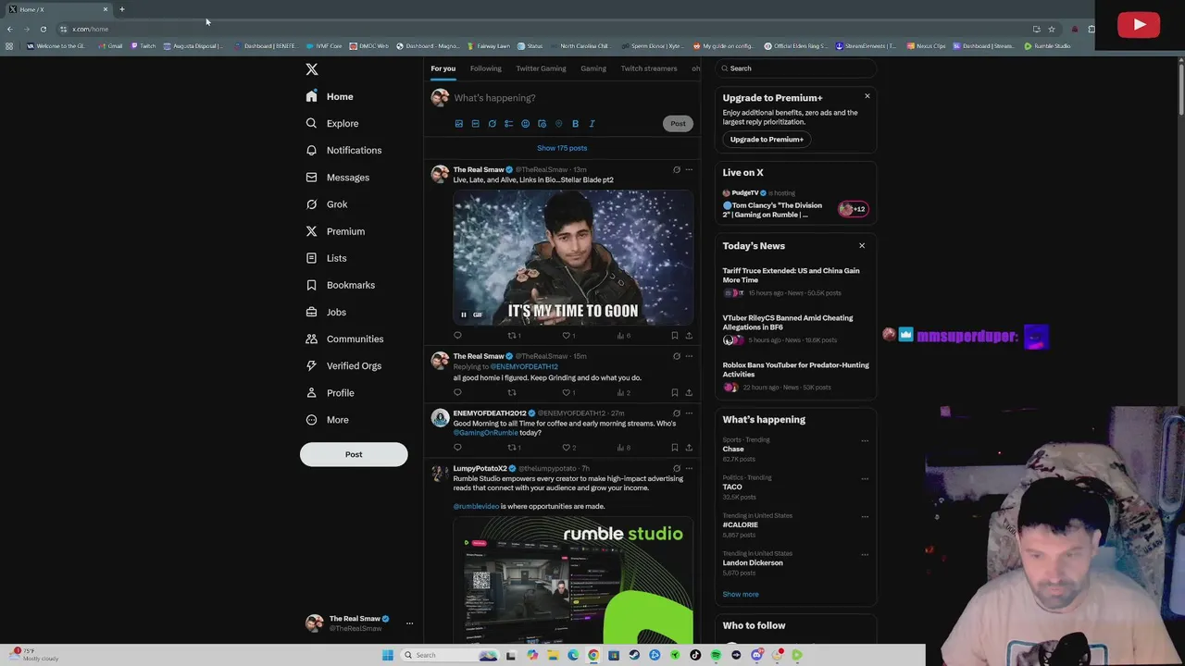Screen dimensions: 1185x666
Task: Click the X logo in the sidebar
Action: [312, 69]
